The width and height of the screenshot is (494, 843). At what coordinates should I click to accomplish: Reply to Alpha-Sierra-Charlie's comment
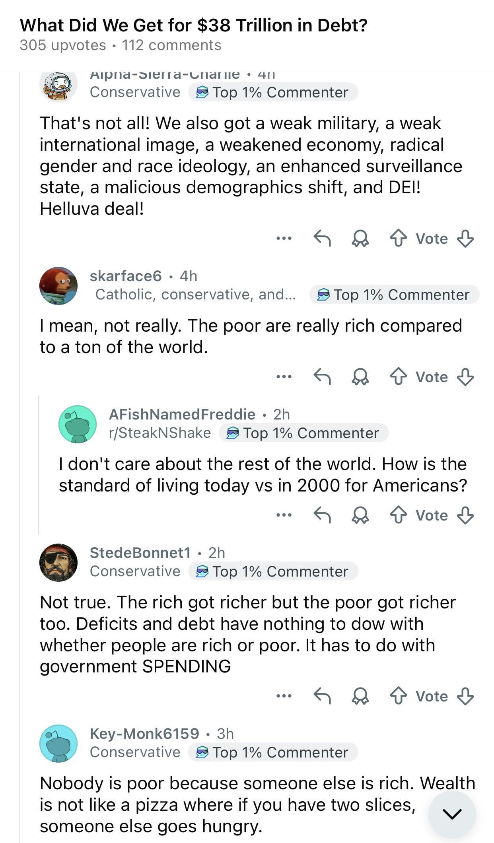[x=322, y=239]
